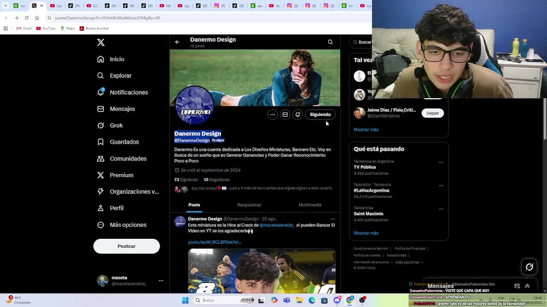547x307 pixels.
Task: Click the back arrow on the profile header
Action: 177,42
